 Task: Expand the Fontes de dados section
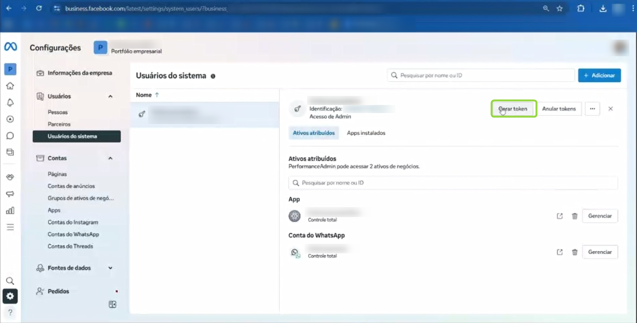(110, 268)
